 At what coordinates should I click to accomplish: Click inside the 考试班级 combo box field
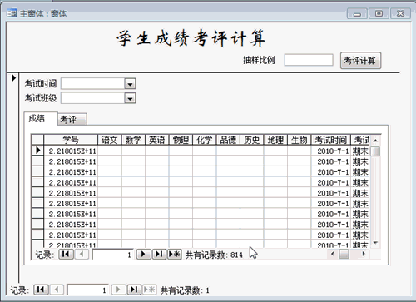click(x=93, y=98)
